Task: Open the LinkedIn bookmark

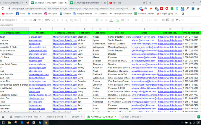Action: [x=65, y=14]
